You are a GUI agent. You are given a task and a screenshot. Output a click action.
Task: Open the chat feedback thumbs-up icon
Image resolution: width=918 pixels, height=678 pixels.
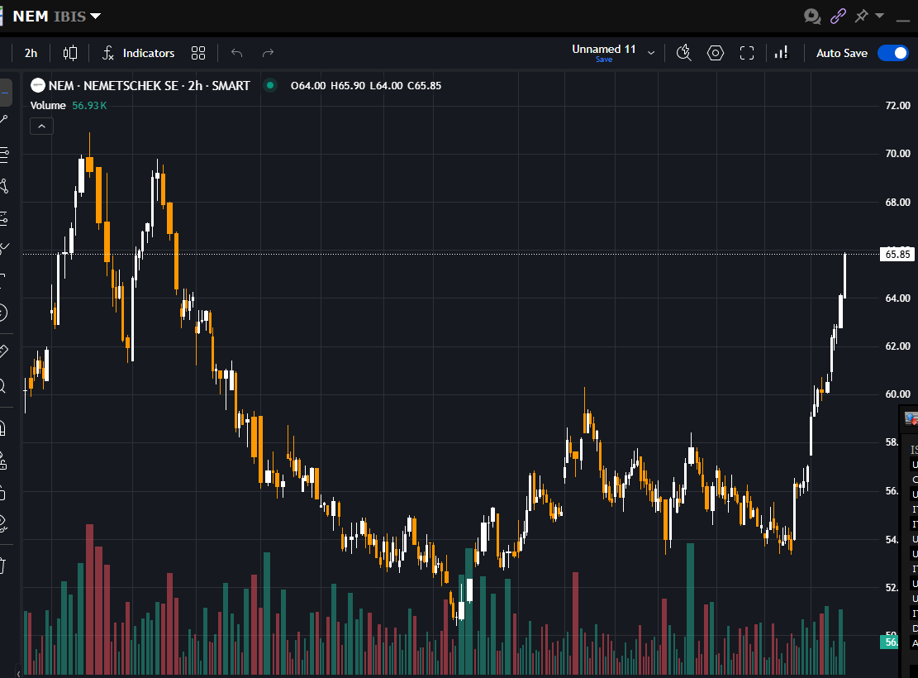(x=812, y=17)
